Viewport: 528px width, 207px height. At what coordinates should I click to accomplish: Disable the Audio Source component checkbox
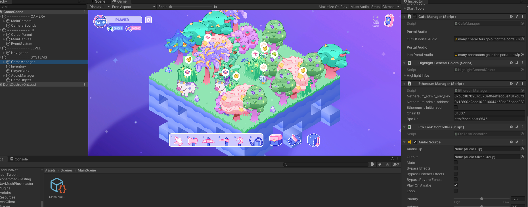[415, 142]
